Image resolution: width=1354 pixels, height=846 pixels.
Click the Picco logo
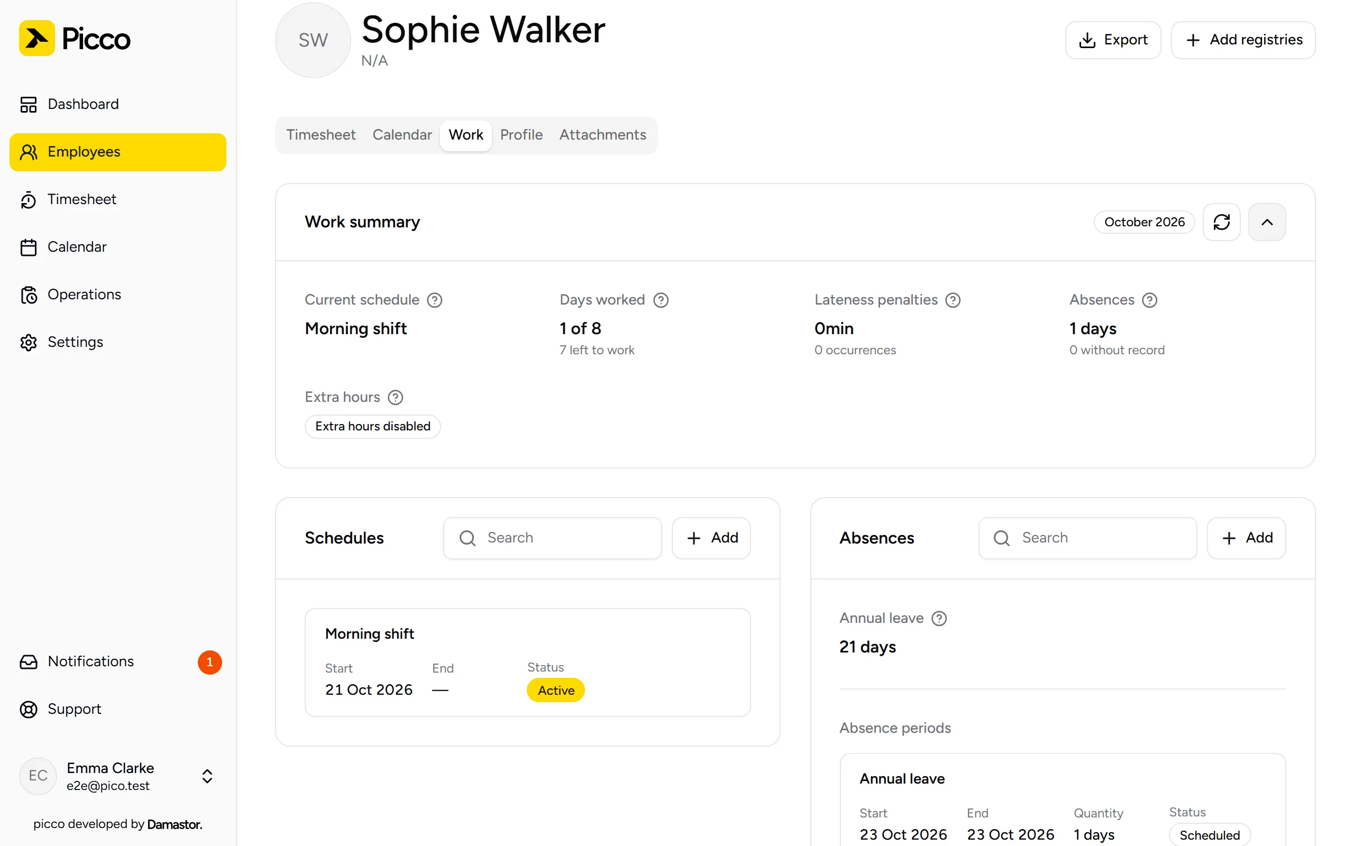click(x=75, y=39)
